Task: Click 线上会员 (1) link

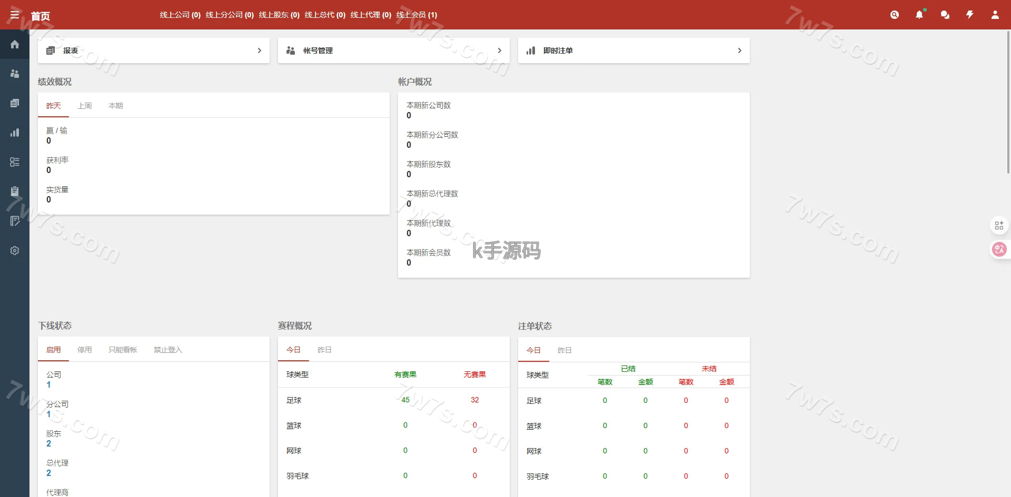Action: (417, 15)
